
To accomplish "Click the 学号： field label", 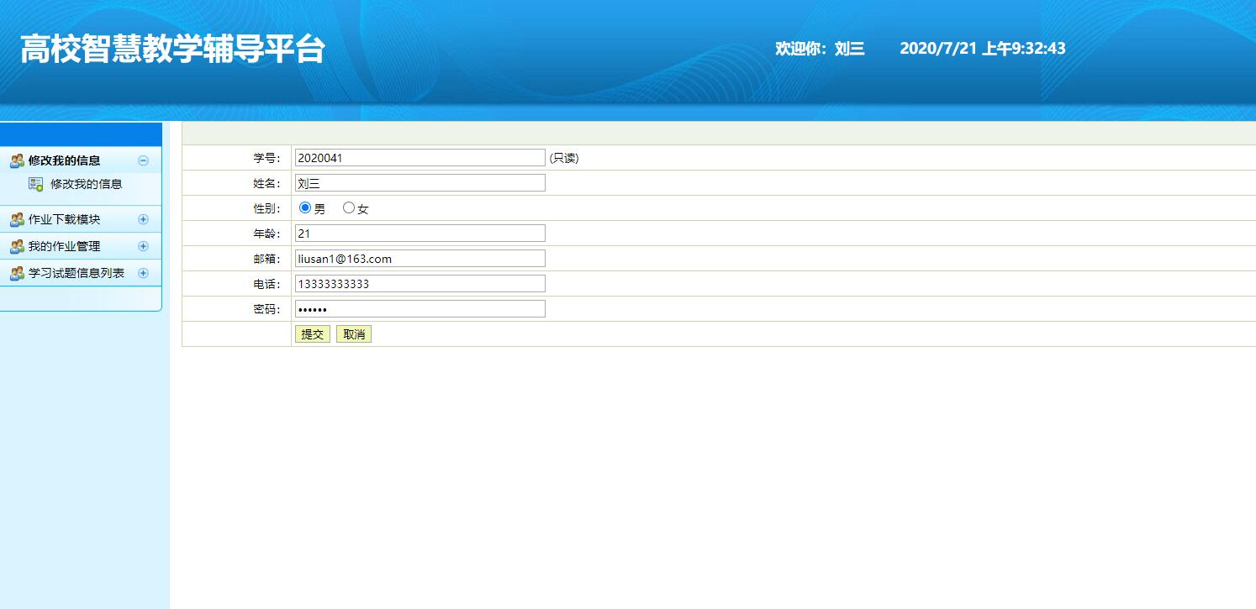I will pyautogui.click(x=267, y=158).
